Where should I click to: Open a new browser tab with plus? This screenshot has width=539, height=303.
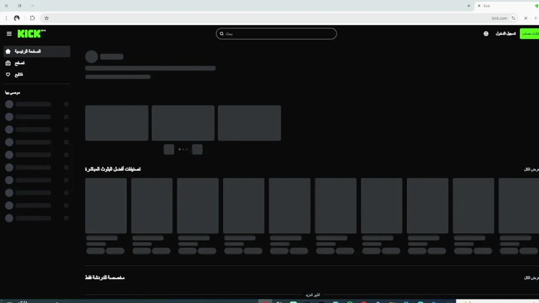[469, 6]
